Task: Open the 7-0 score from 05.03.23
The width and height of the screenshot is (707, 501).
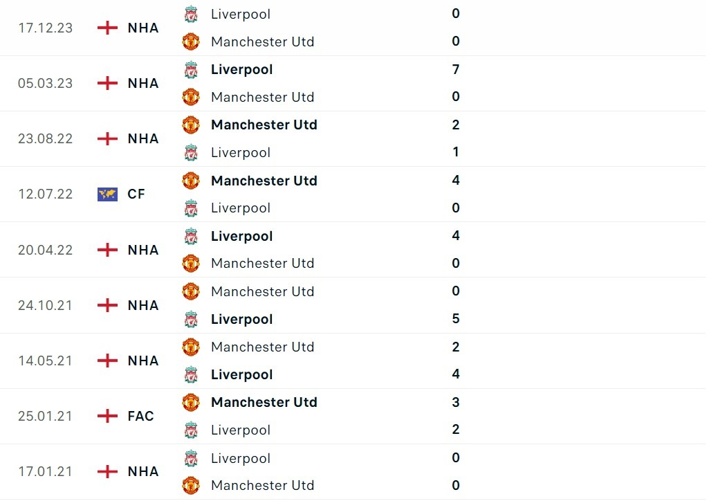Action: tap(455, 69)
